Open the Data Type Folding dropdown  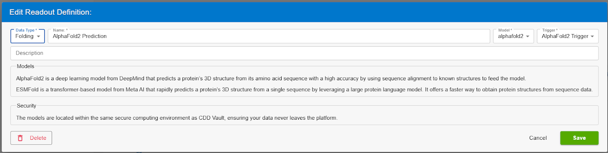tap(28, 36)
